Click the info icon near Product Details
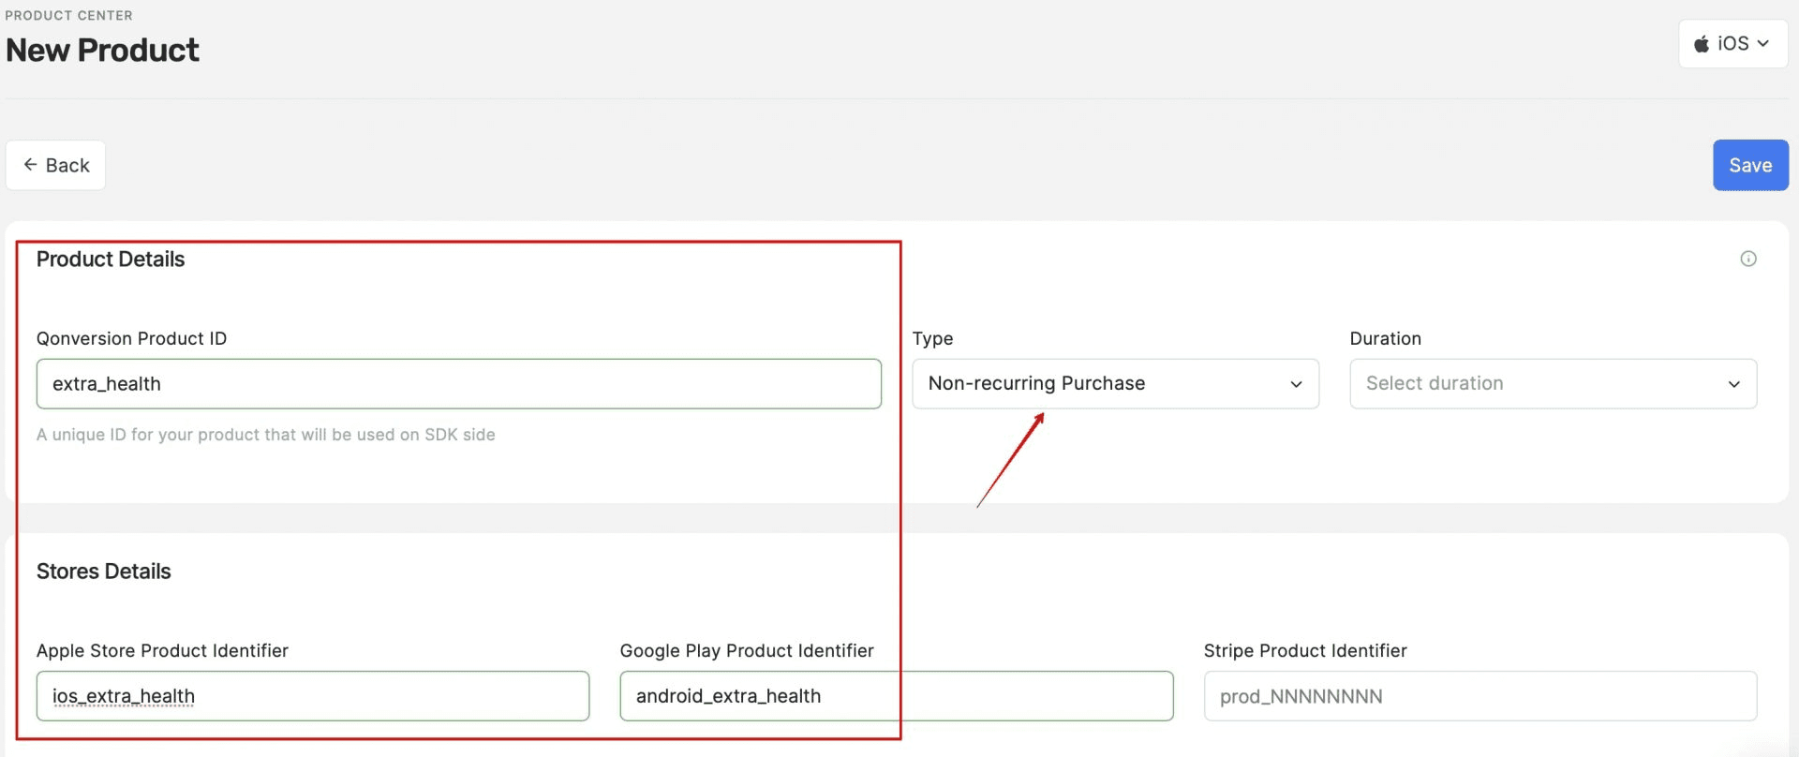 pyautogui.click(x=1748, y=259)
